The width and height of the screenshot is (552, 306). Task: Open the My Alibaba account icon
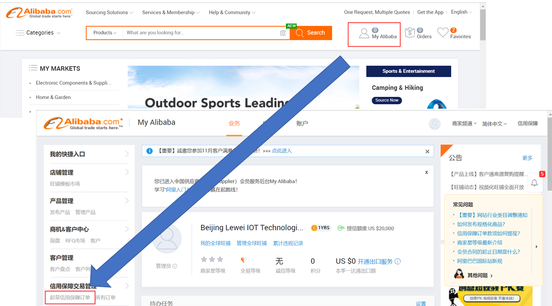(364, 33)
